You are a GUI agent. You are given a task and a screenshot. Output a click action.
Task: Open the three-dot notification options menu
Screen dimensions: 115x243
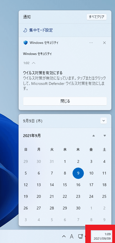click(x=91, y=43)
